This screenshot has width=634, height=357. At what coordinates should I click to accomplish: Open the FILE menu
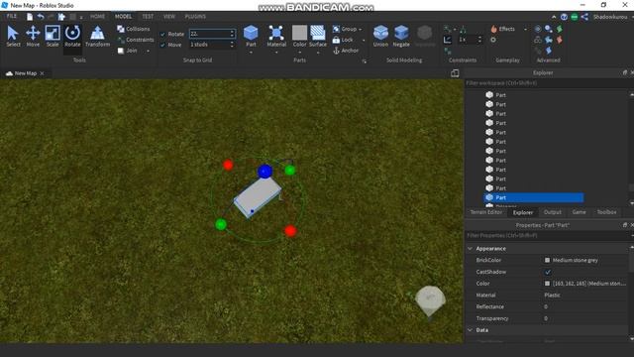click(x=12, y=16)
